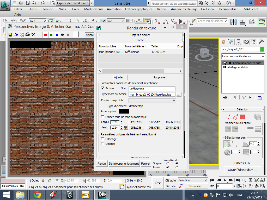Open the Alpha channel dropdown
267x200 pixels.
(90, 35)
